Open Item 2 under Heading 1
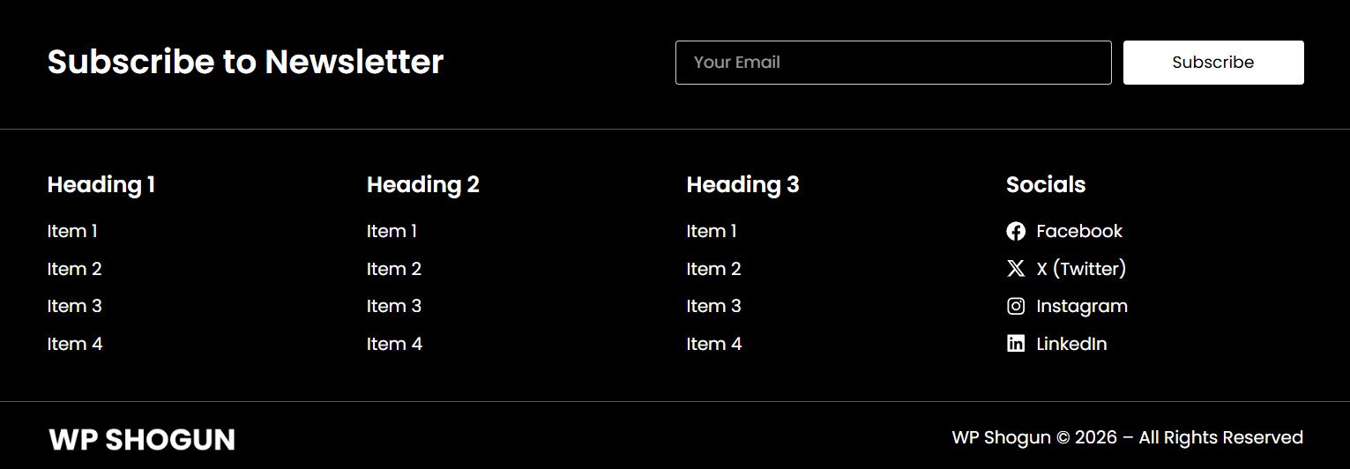Image resolution: width=1350 pixels, height=469 pixels. coord(74,269)
